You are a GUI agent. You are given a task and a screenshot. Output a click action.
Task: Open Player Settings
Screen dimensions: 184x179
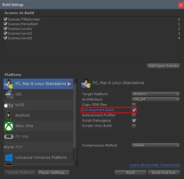tap(53, 173)
